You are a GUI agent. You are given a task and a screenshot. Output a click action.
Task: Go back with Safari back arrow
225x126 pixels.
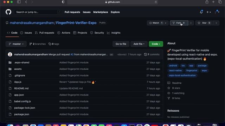pyautogui.click(x=26, y=2)
